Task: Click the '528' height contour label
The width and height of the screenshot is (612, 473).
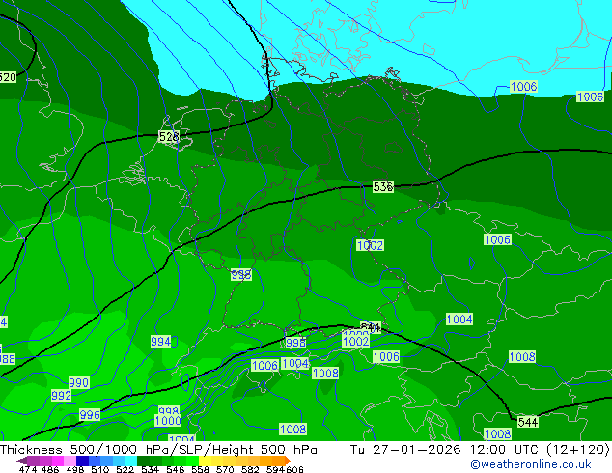Action: pos(169,137)
